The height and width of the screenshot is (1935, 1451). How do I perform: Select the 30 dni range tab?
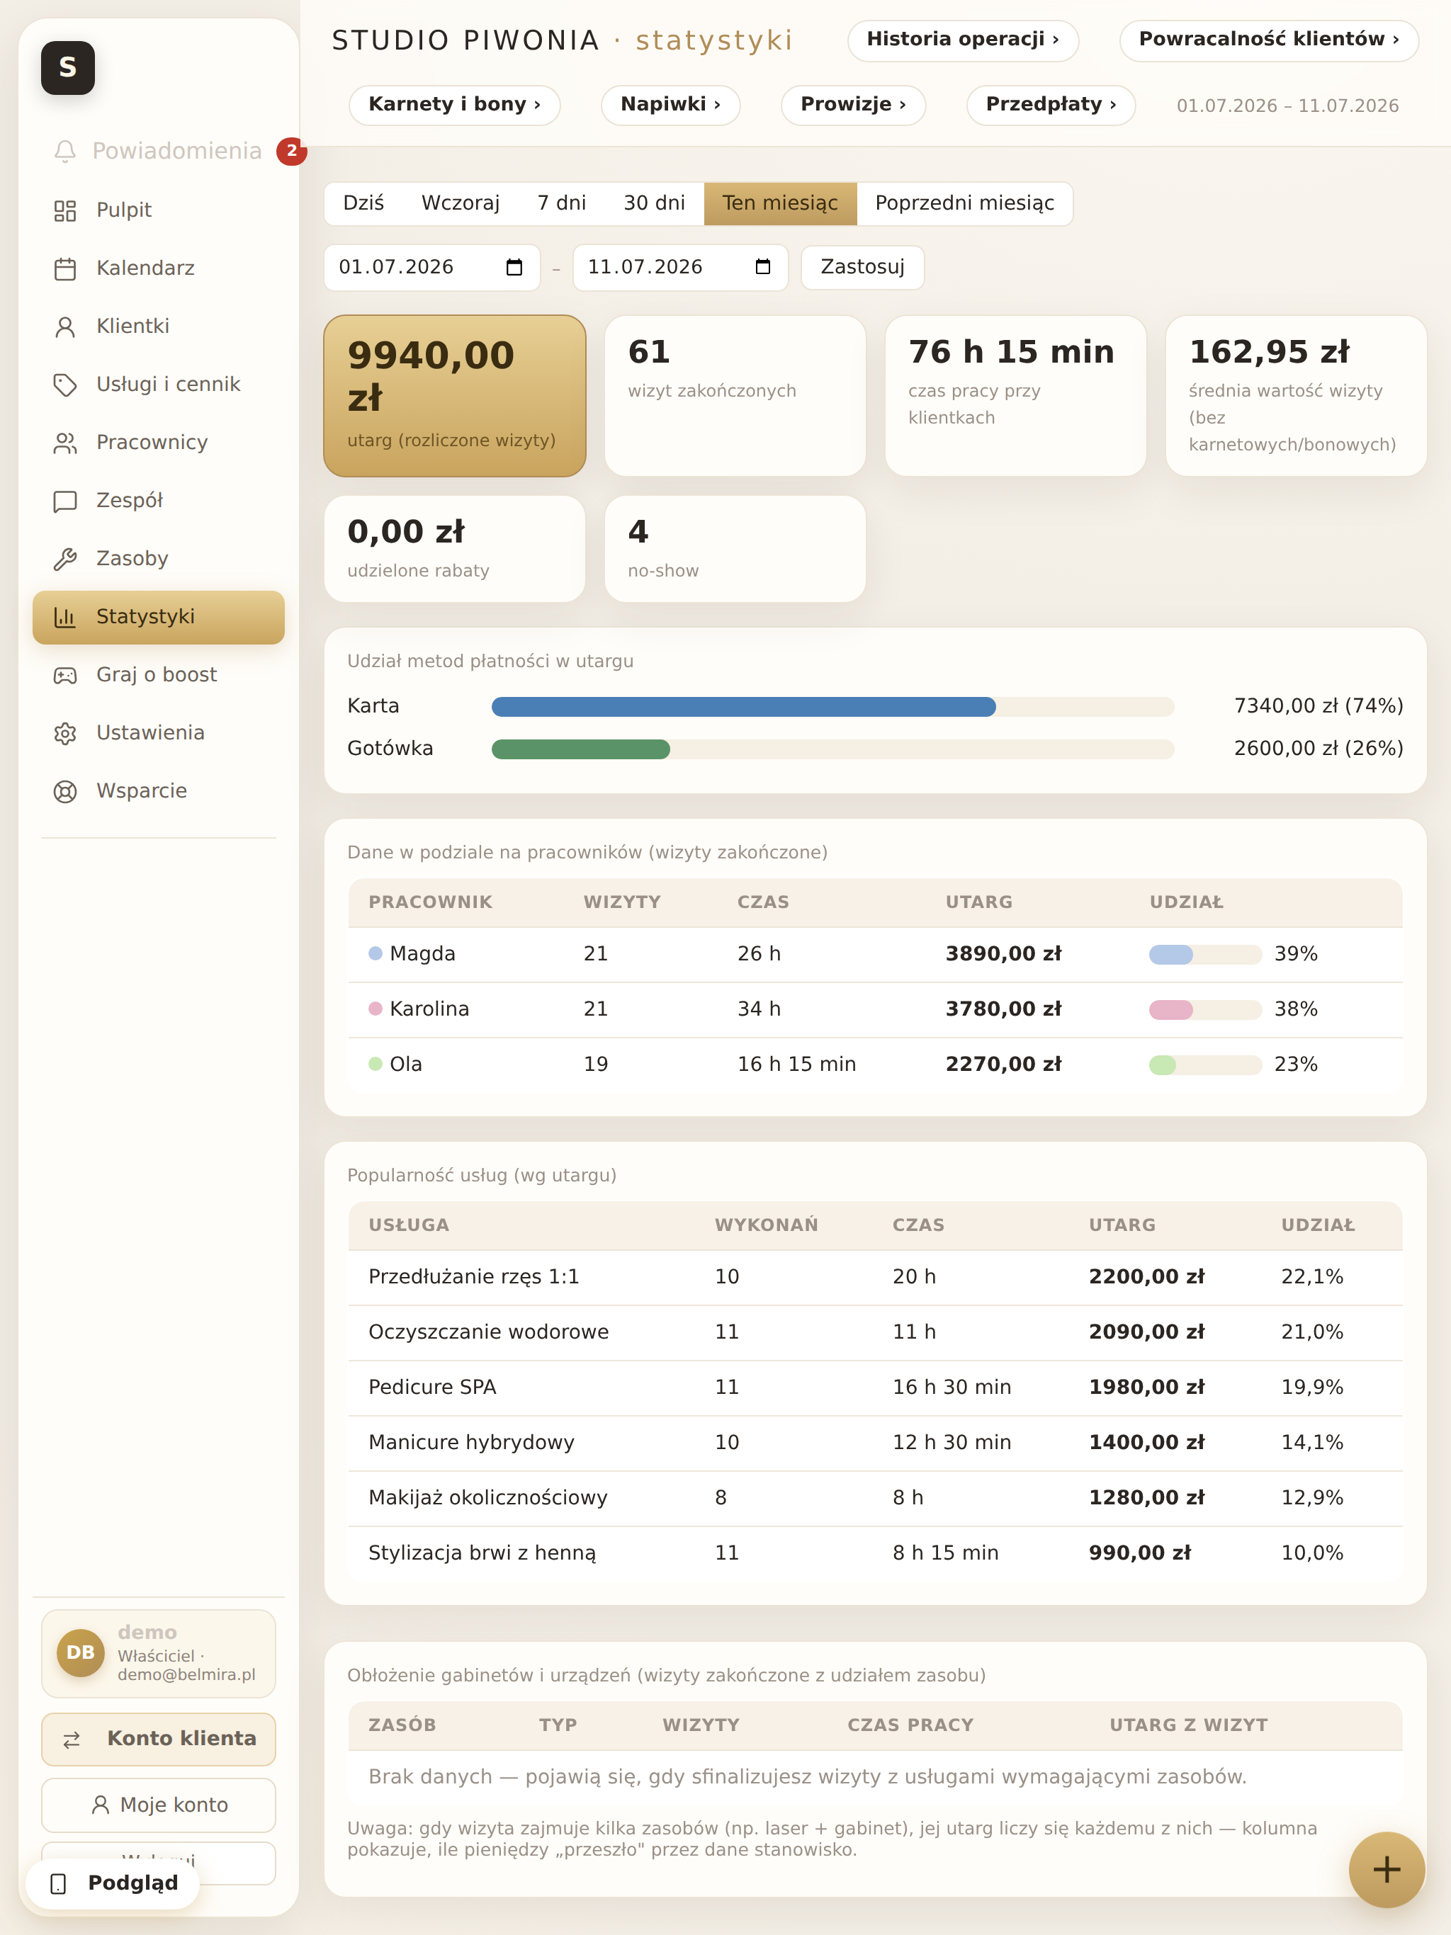click(x=654, y=203)
